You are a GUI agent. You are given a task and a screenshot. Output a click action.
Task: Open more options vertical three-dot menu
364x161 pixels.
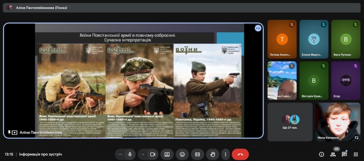[225, 154]
